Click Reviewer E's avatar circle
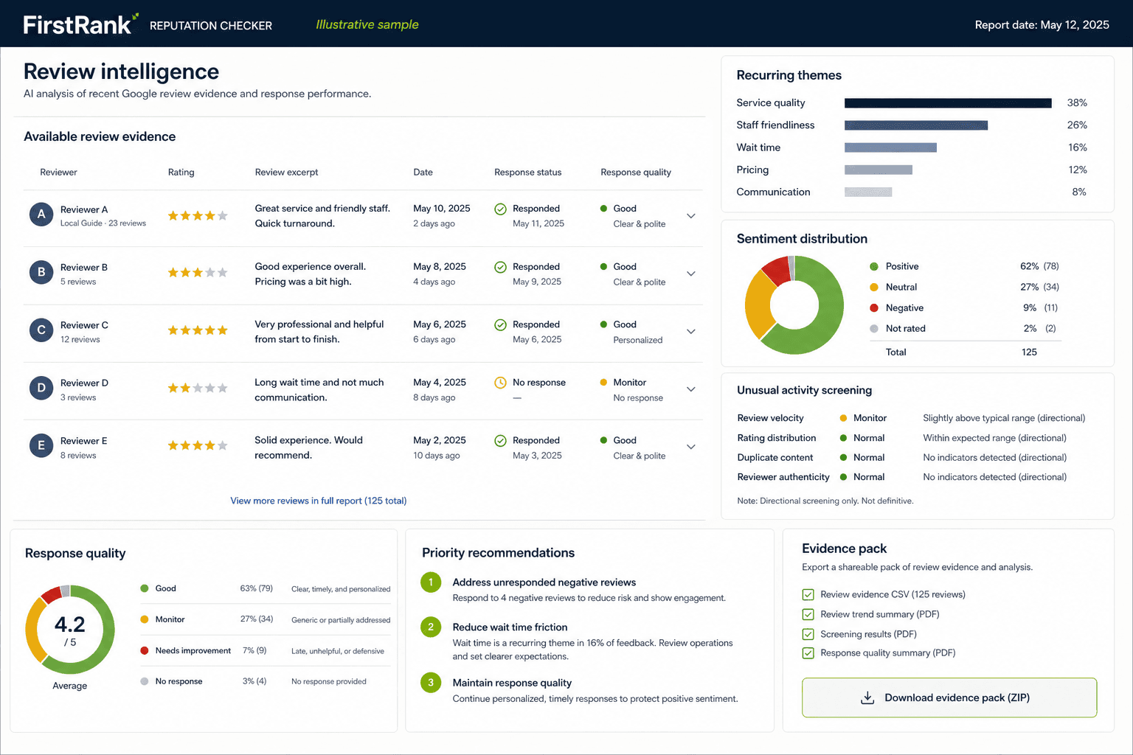Viewport: 1133px width, 755px height. coord(41,445)
